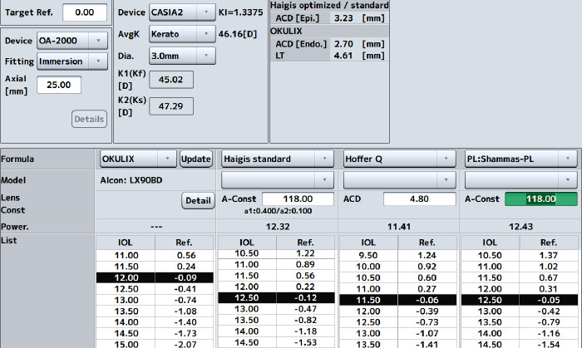
Task: Click the ACD [Endo.] value 2.70
Action: [x=343, y=44]
